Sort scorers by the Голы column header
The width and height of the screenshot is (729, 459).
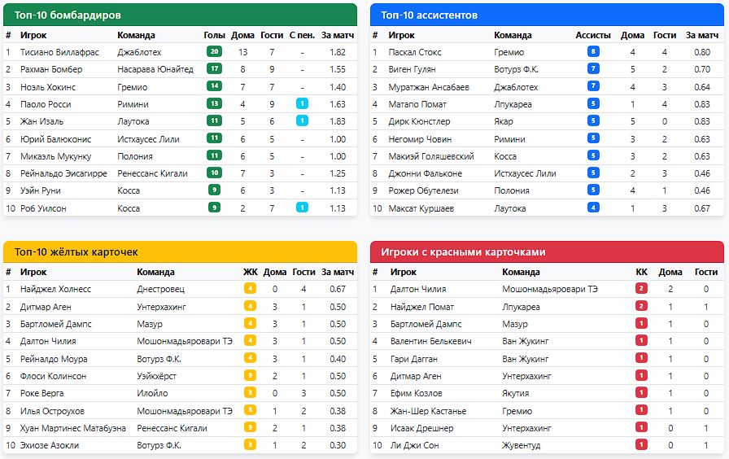(x=214, y=35)
